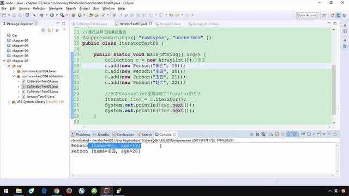
Task: Toggle Show Console on Standard Error change
Action: click(295, 134)
